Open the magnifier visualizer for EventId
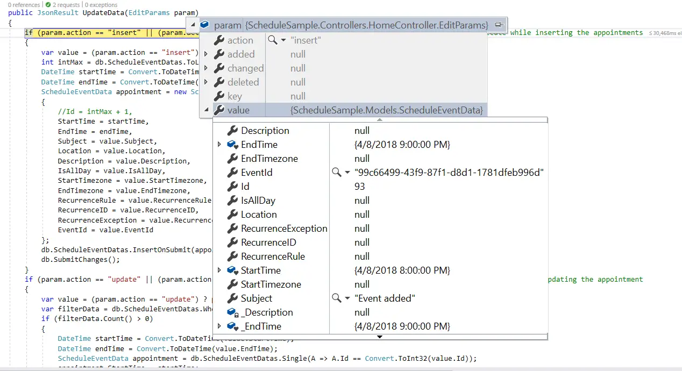Image resolution: width=682 pixels, height=371 pixels. click(x=337, y=173)
